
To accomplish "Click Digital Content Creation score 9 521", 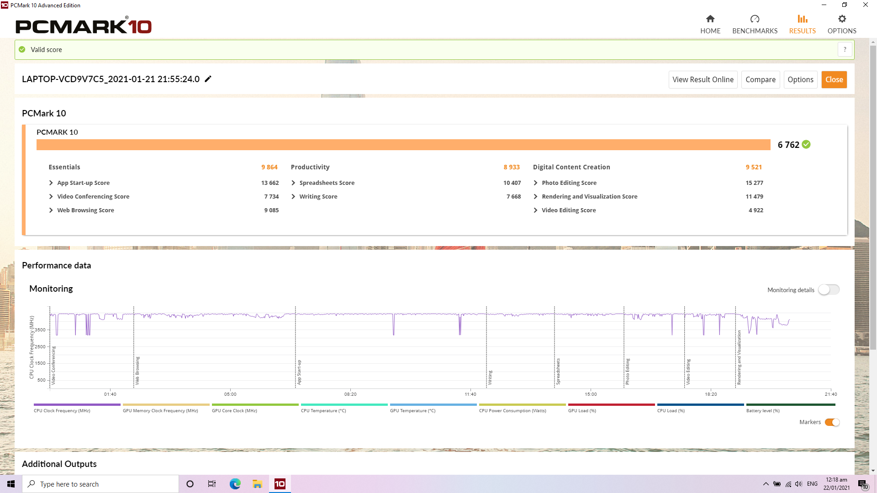I will point(754,167).
